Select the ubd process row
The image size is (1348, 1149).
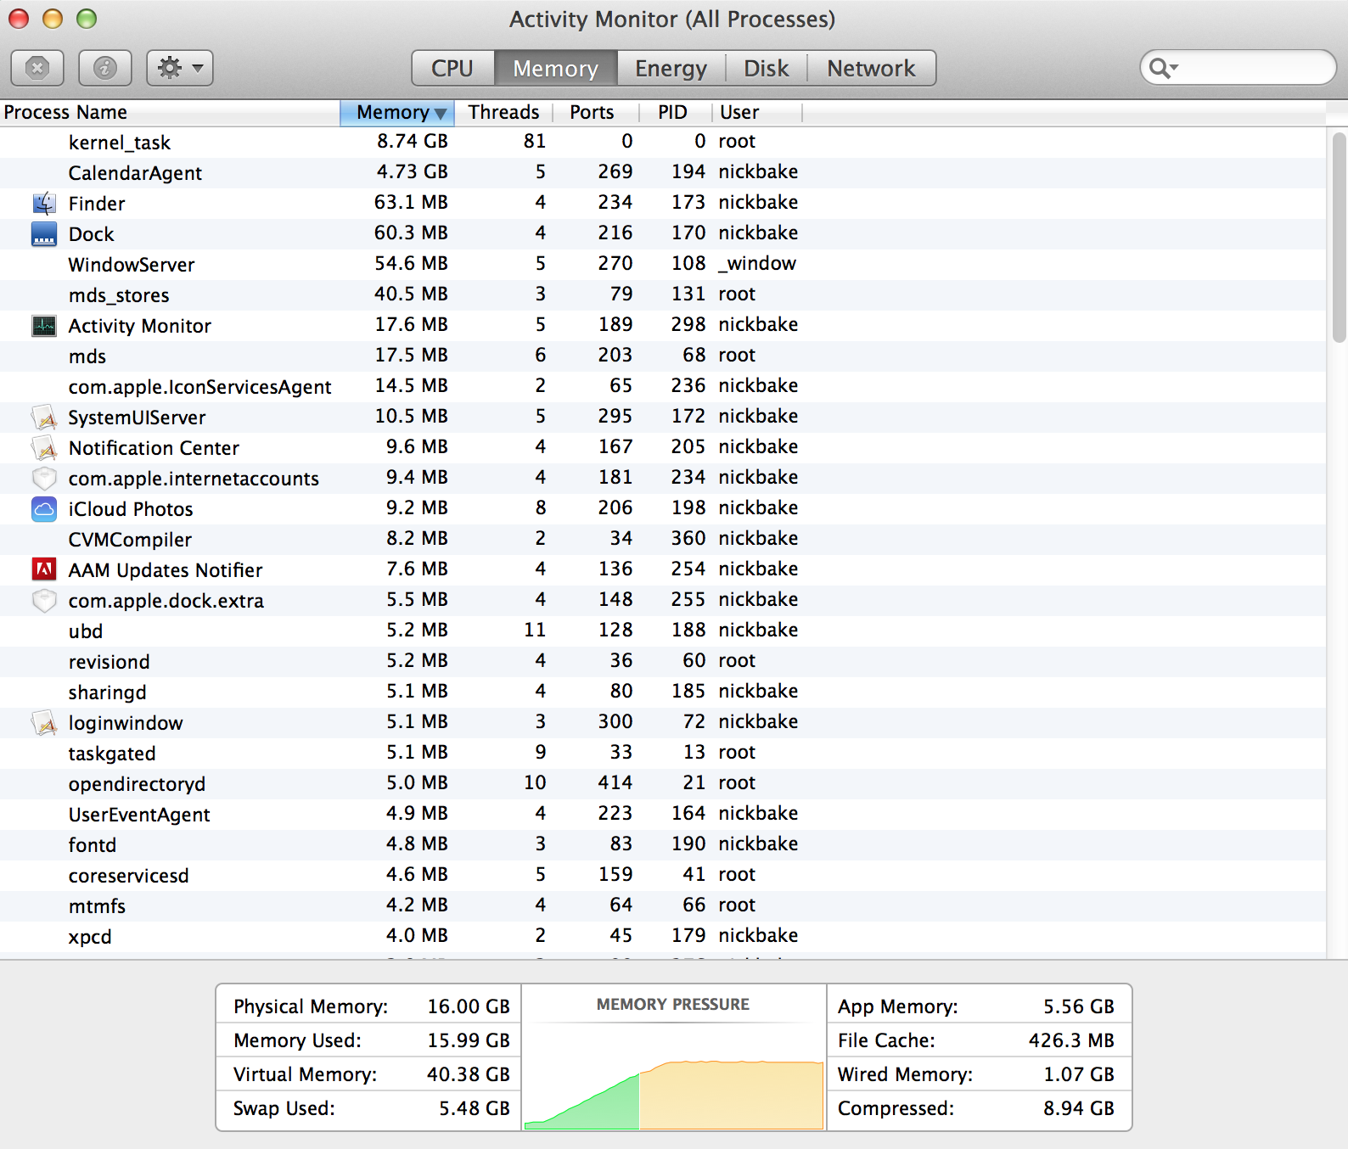(x=662, y=631)
